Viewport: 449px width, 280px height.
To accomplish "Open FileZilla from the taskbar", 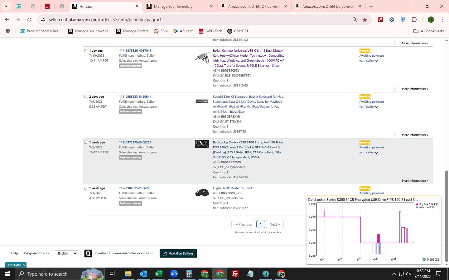I will [x=235, y=274].
